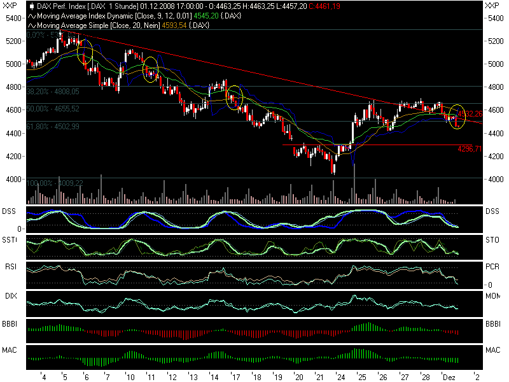Click the right PCR indicator panel label
Image resolution: width=509 pixels, height=382 pixels.
click(x=493, y=267)
